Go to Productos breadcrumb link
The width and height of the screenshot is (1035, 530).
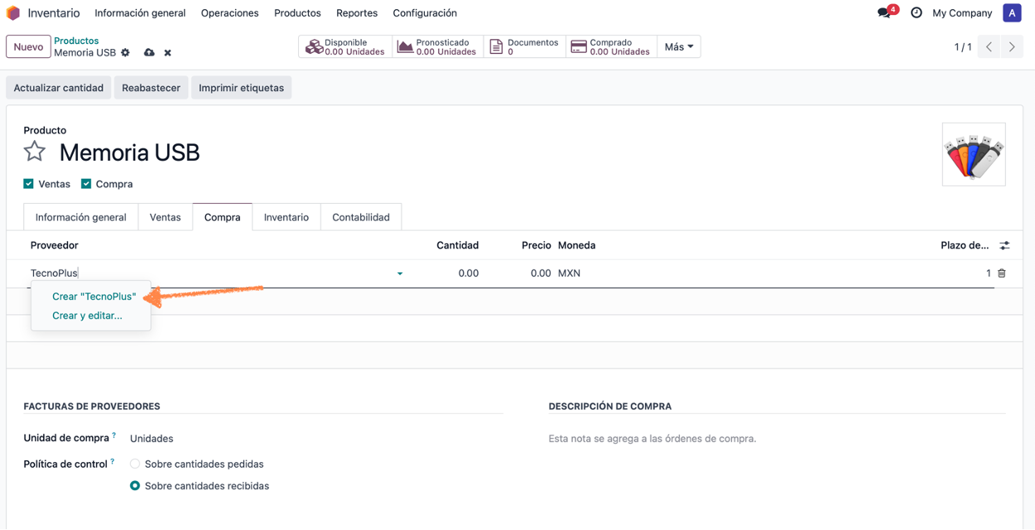(76, 41)
